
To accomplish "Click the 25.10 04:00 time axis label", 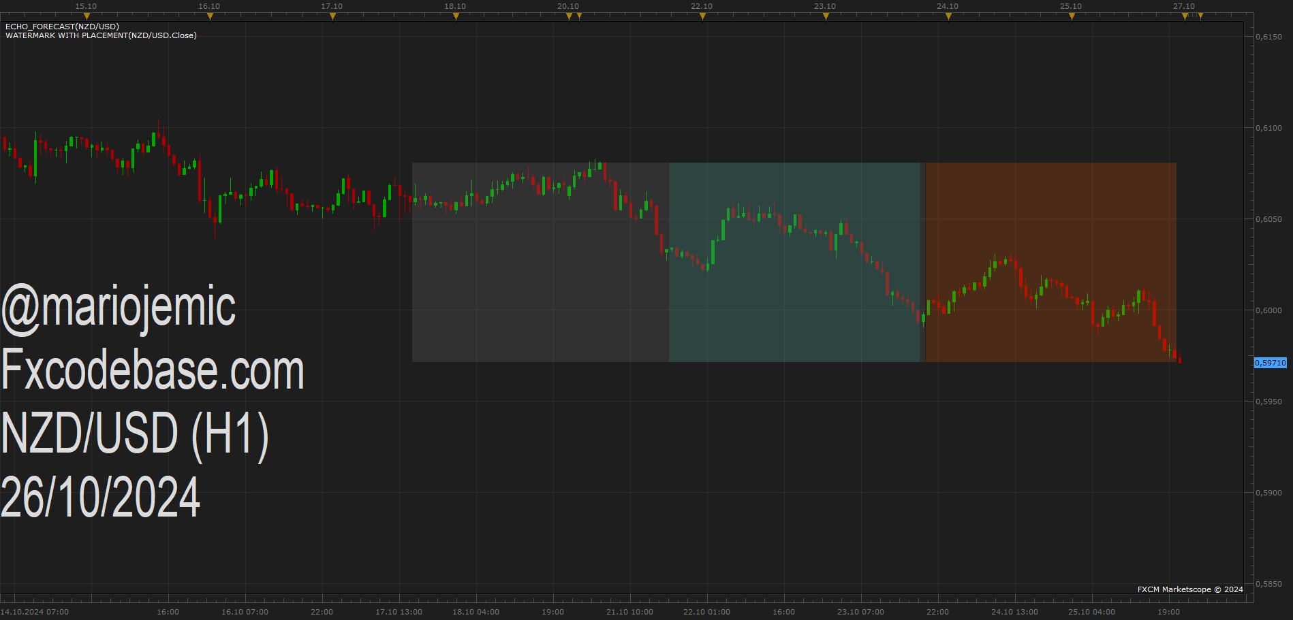I will [1091, 612].
